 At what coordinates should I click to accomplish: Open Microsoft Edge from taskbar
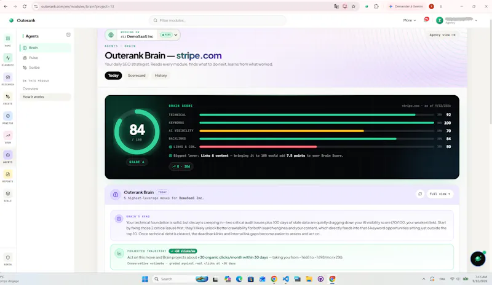(239, 279)
